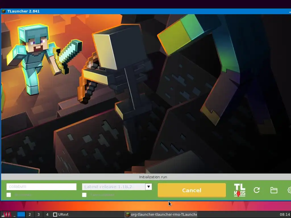Switch to workspace 4 in taskbar

click(x=47, y=215)
